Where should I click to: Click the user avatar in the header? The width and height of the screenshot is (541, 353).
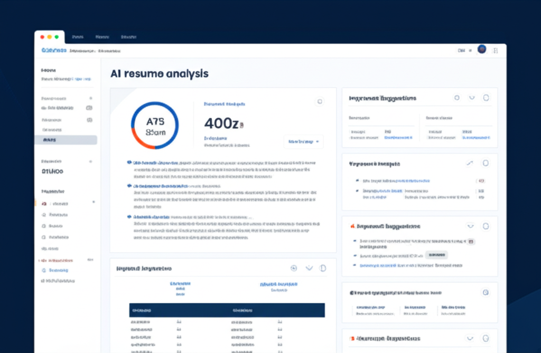point(481,50)
